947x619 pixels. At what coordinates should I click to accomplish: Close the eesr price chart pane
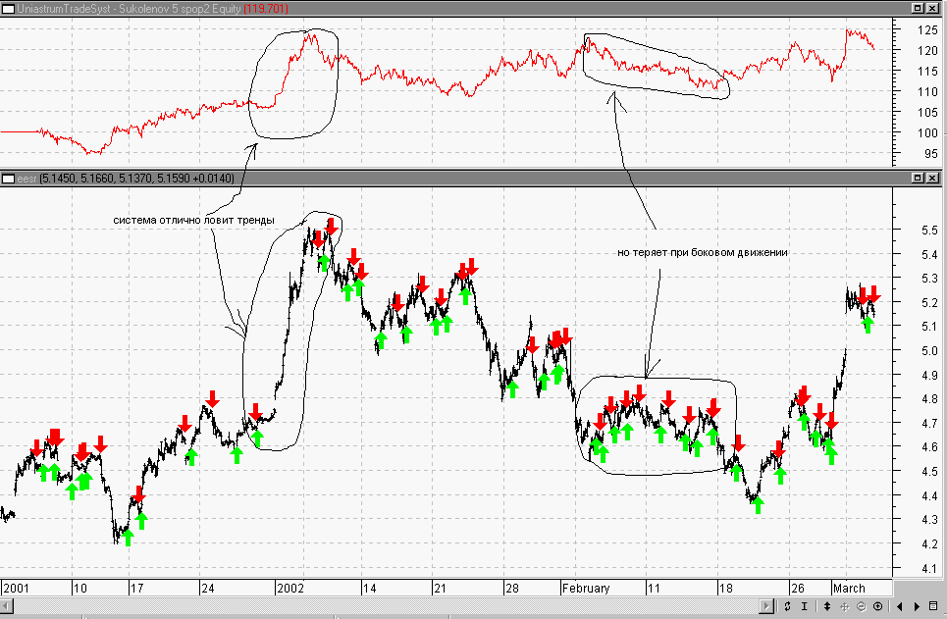pos(933,178)
